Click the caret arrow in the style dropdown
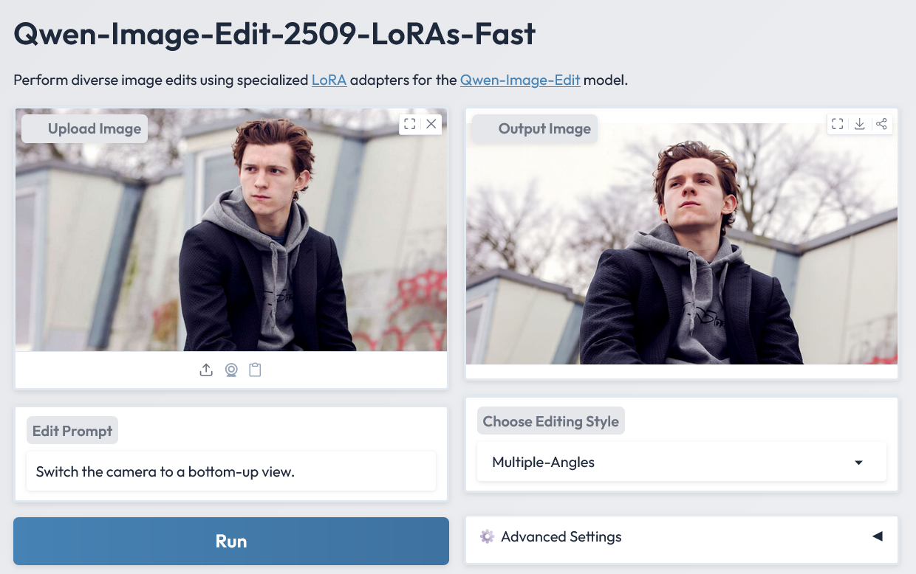 click(858, 463)
